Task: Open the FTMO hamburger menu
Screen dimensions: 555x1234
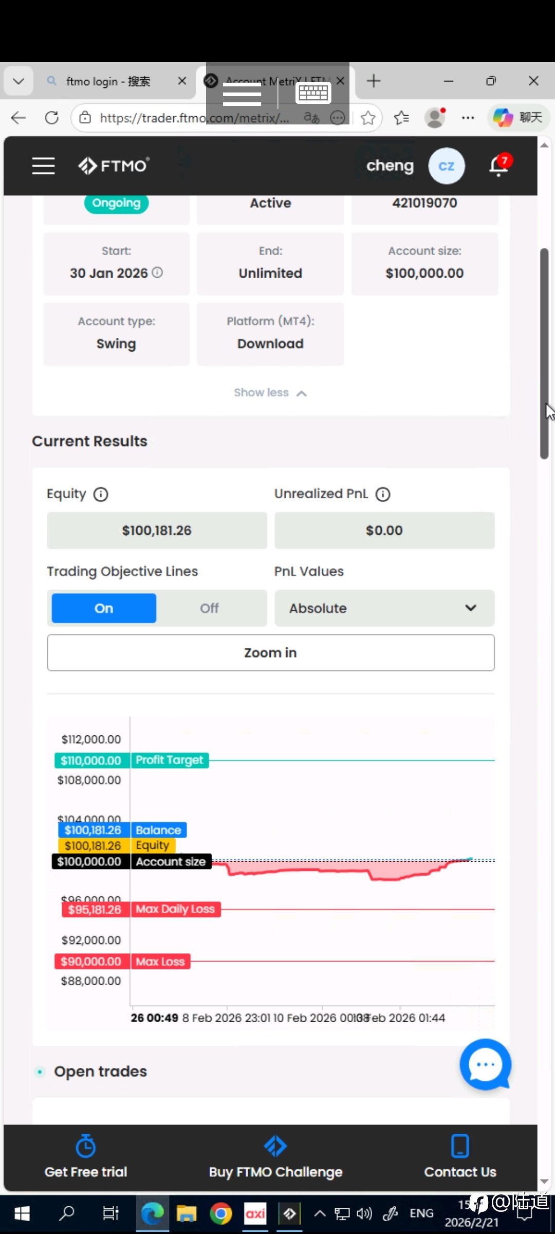Action: pyautogui.click(x=44, y=166)
